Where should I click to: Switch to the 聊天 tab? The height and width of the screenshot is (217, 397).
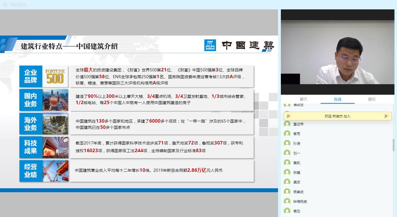(x=304, y=99)
